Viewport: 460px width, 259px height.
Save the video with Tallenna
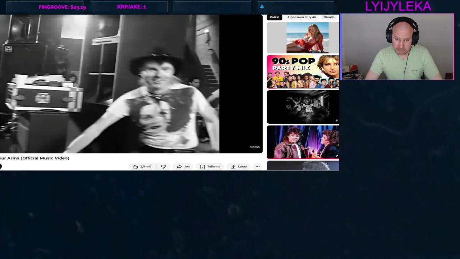(x=210, y=167)
